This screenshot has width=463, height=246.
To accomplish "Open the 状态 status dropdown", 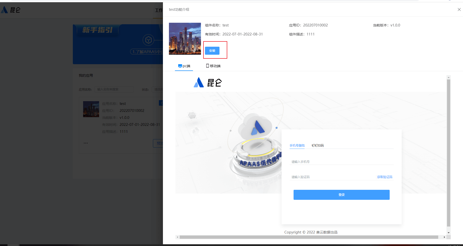I will [157, 89].
